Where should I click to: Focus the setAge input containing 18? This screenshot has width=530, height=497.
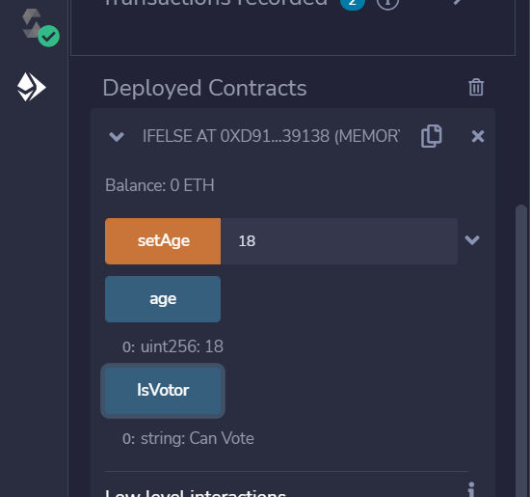339,241
